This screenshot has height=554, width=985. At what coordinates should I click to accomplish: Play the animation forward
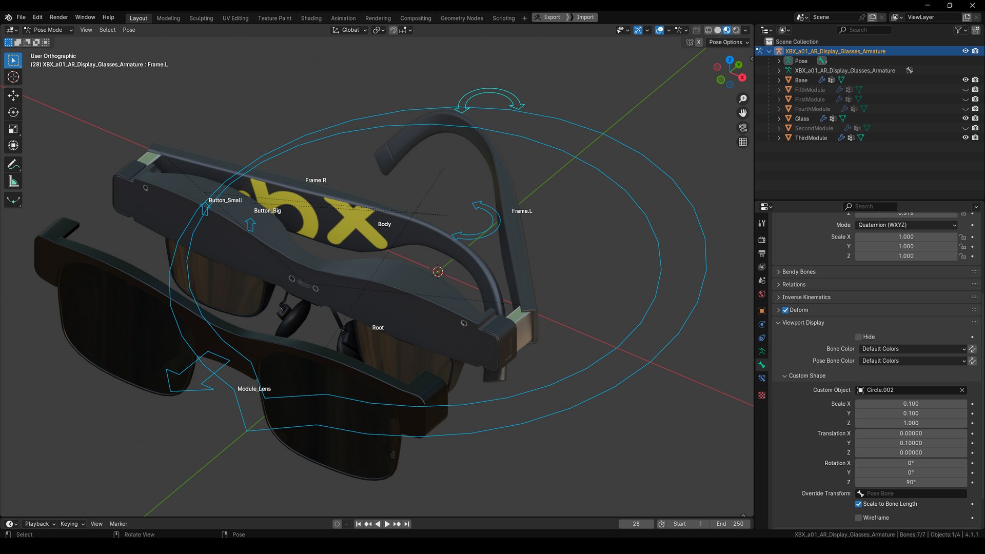coord(387,524)
